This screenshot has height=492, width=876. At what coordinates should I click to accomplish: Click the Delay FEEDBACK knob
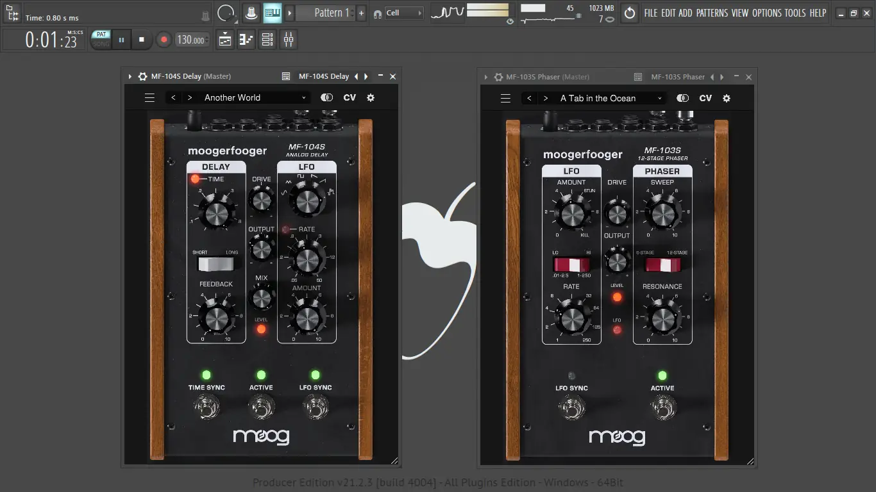(x=216, y=318)
